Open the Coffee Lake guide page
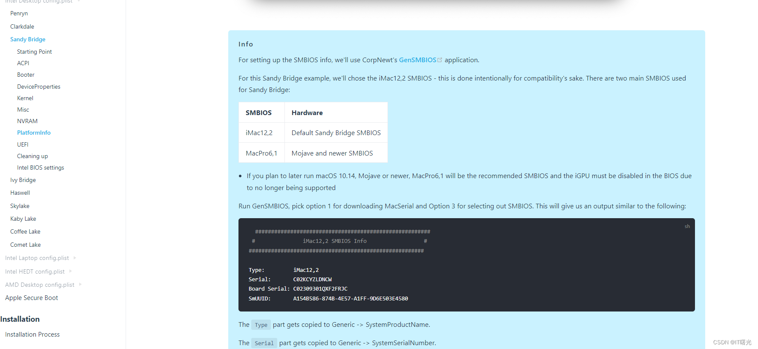Image resolution: width=758 pixels, height=349 pixels. pos(25,231)
